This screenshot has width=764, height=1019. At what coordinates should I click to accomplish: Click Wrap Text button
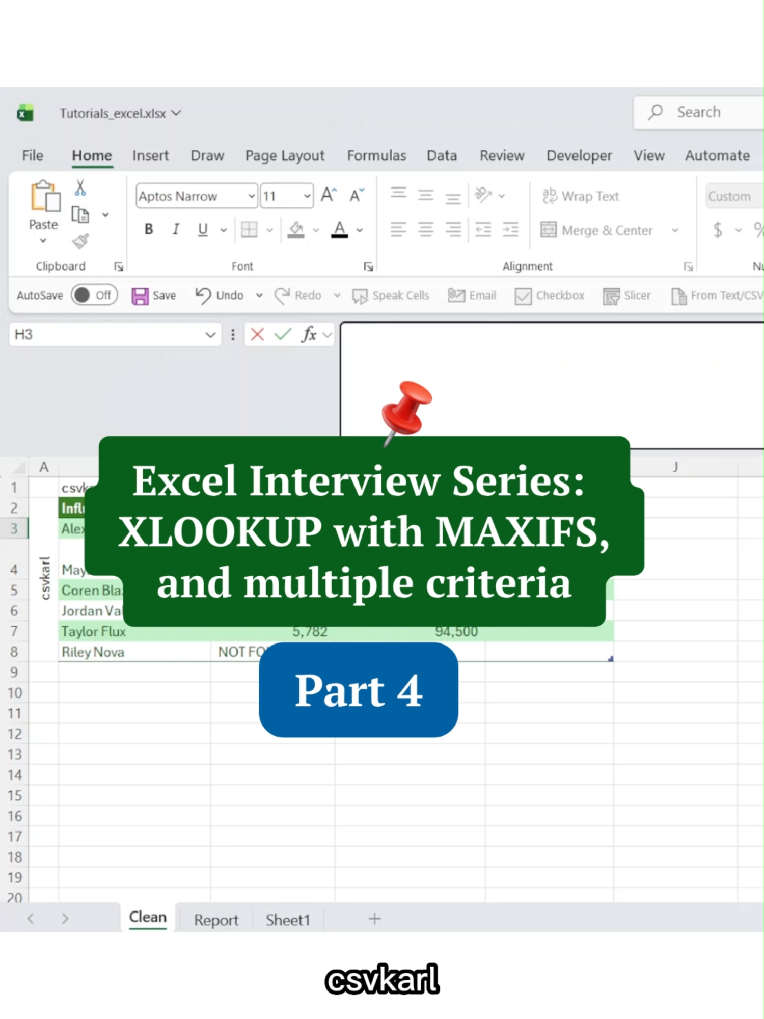coord(581,196)
